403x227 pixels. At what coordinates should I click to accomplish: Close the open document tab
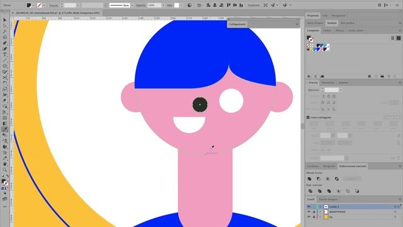pos(13,13)
